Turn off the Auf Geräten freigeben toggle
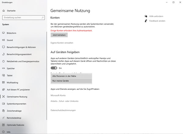 54,68
